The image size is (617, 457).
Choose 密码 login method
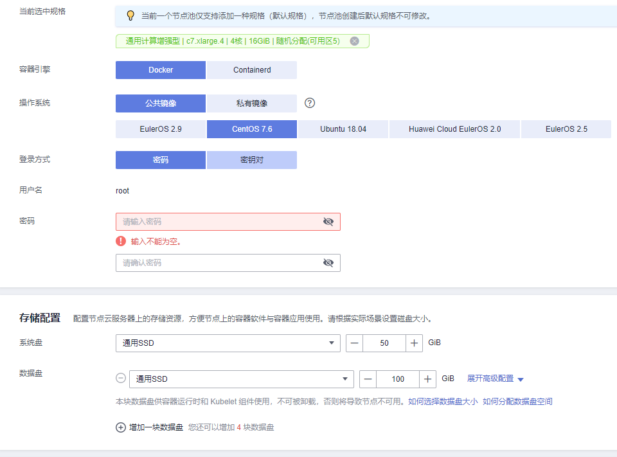(161, 160)
